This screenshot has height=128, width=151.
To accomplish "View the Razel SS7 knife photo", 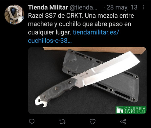I will click(x=87, y=80).
